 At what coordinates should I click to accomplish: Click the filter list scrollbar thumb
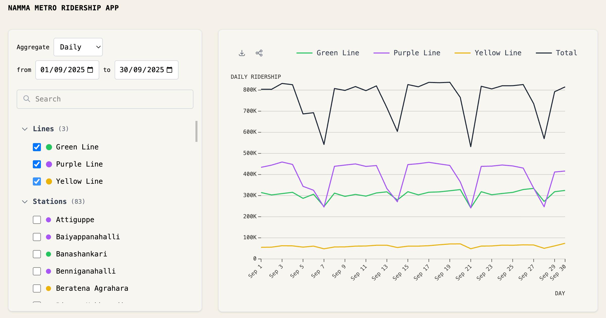point(196,131)
